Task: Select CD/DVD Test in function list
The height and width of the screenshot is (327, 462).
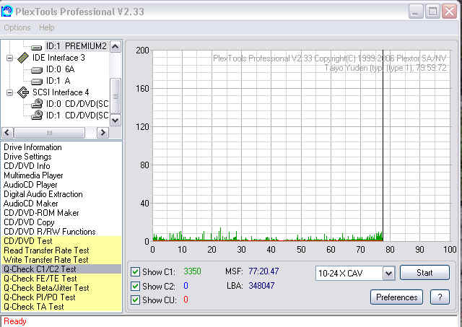Action: pyautogui.click(x=61, y=241)
